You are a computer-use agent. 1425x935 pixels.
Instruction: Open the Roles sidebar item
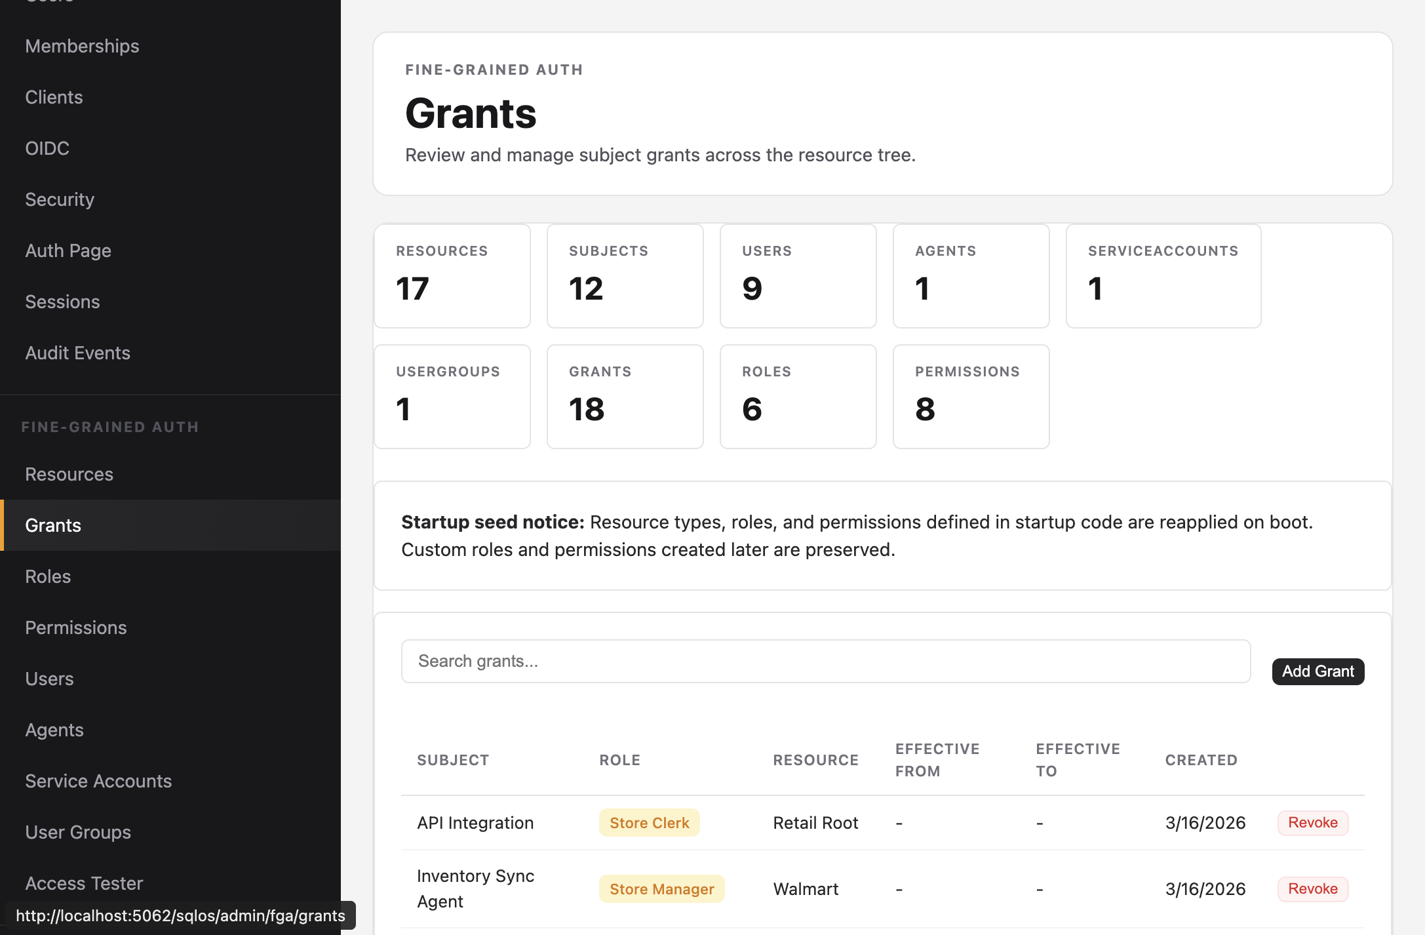(48, 576)
